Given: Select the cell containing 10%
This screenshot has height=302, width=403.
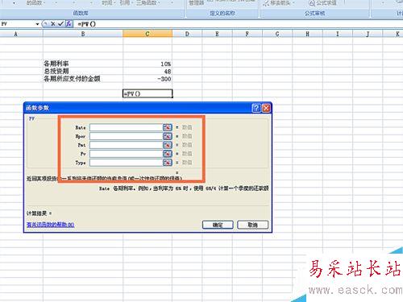Looking at the screenshot, I should [147, 64].
